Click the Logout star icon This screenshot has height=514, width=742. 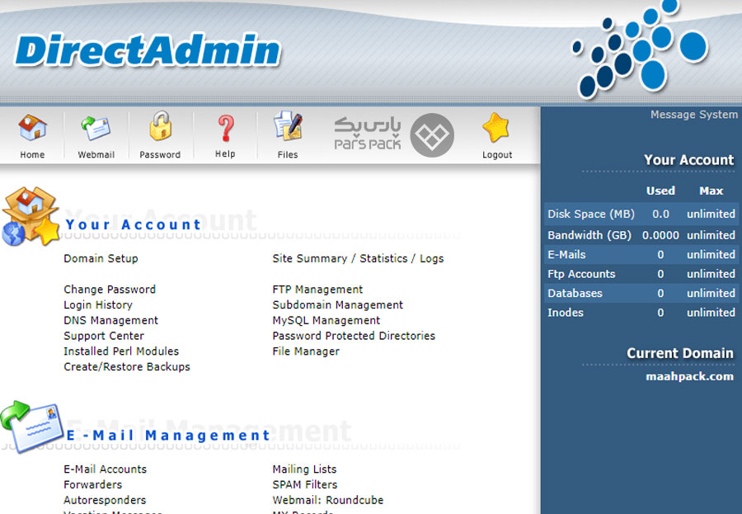point(496,128)
